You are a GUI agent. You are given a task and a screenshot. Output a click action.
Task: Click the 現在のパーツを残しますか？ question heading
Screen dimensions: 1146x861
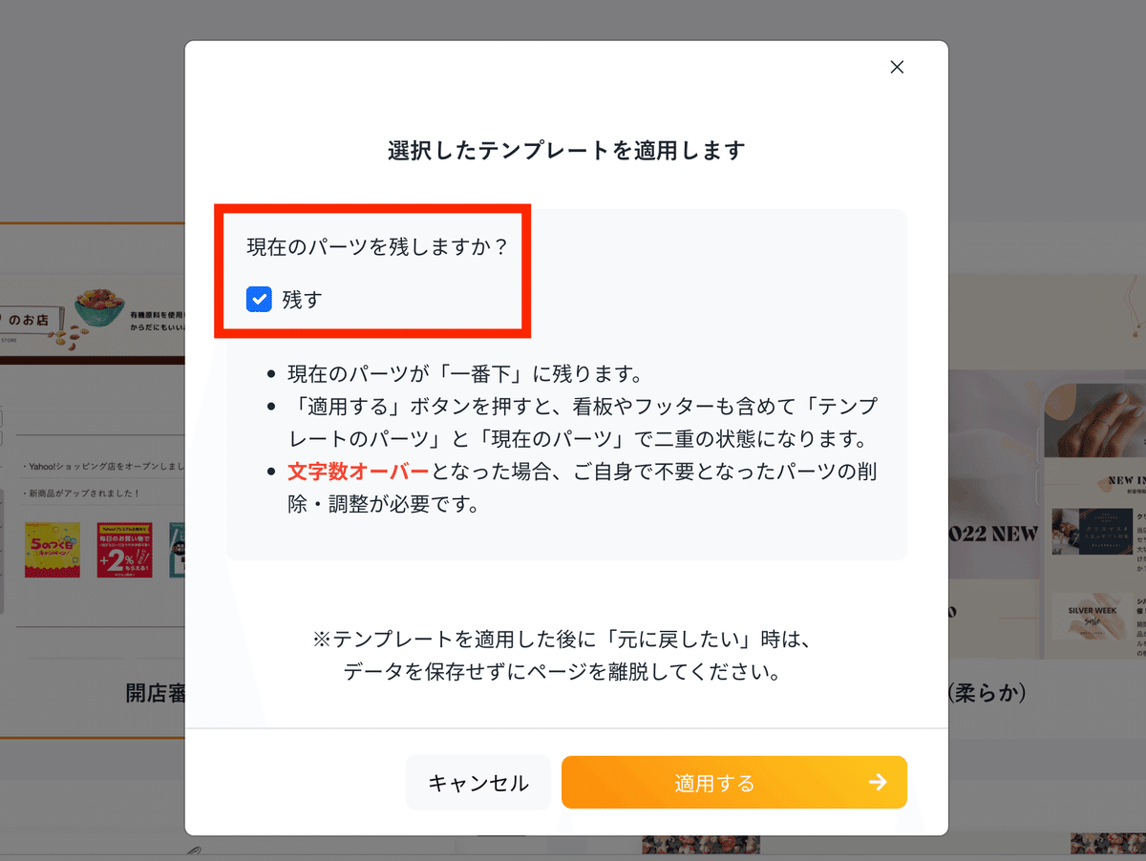tap(377, 246)
